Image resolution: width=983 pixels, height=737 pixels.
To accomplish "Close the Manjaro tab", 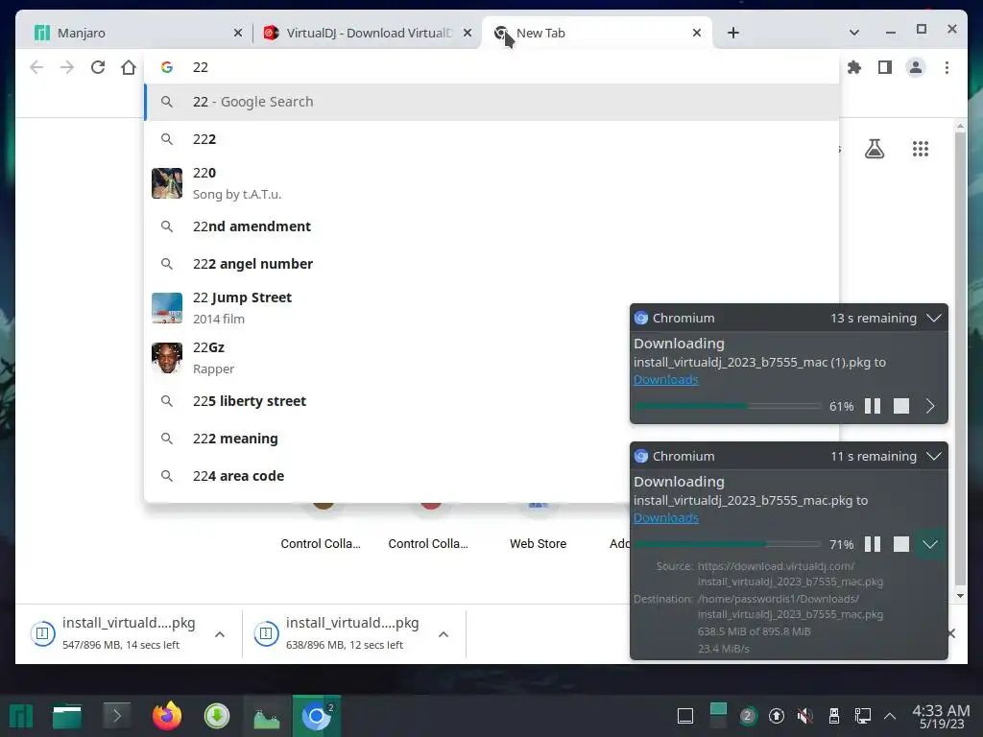I will [238, 33].
